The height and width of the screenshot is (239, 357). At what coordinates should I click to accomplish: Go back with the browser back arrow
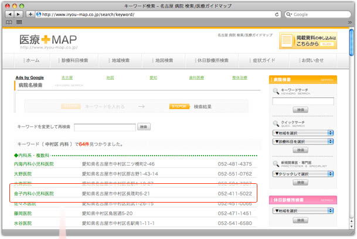tap(9, 14)
